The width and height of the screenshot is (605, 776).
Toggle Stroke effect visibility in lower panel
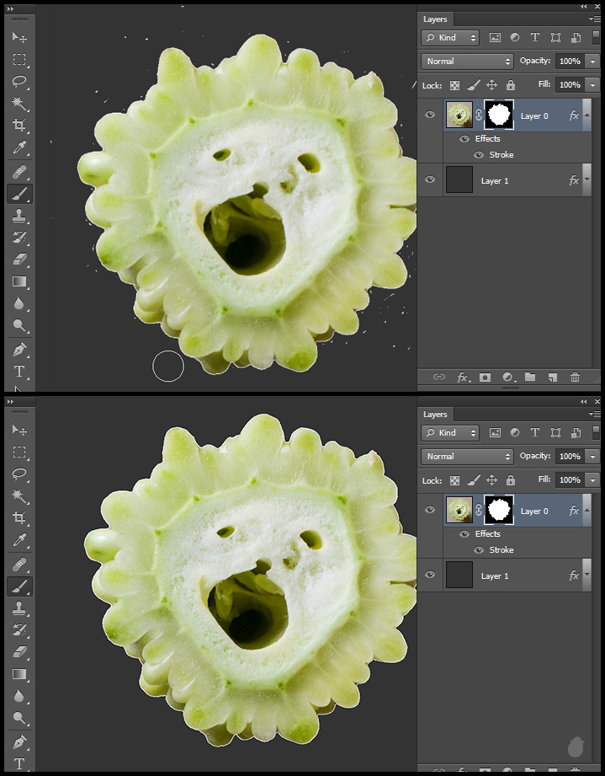tap(479, 550)
